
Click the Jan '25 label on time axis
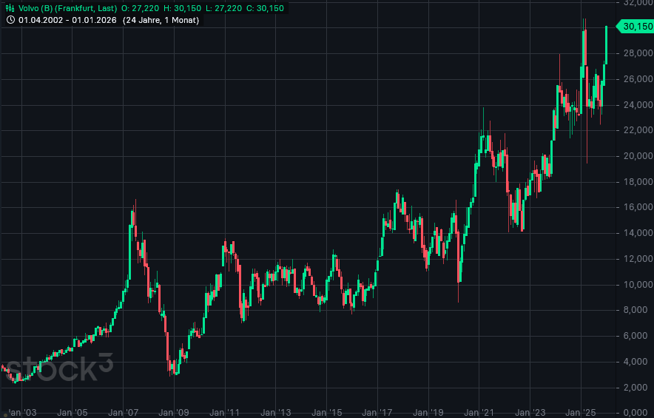click(x=581, y=412)
